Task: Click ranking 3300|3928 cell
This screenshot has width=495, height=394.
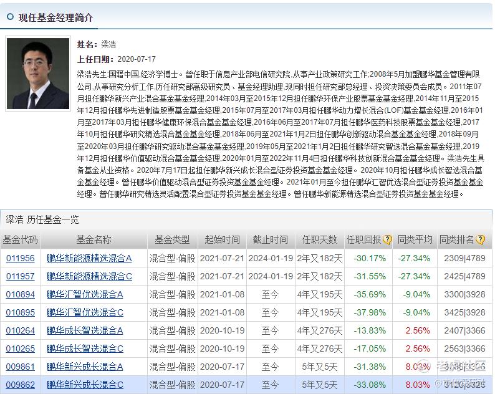Action: click(464, 294)
